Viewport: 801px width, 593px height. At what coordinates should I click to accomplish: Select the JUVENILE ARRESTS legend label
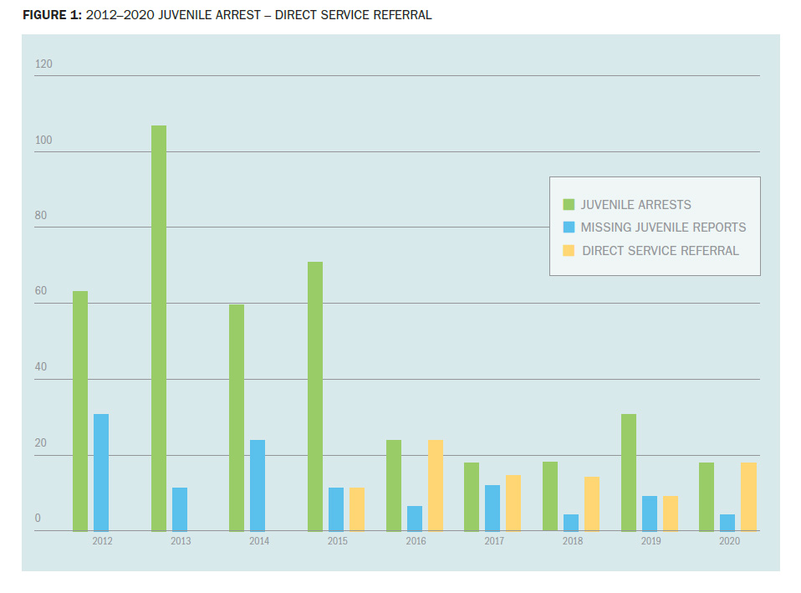[635, 205]
